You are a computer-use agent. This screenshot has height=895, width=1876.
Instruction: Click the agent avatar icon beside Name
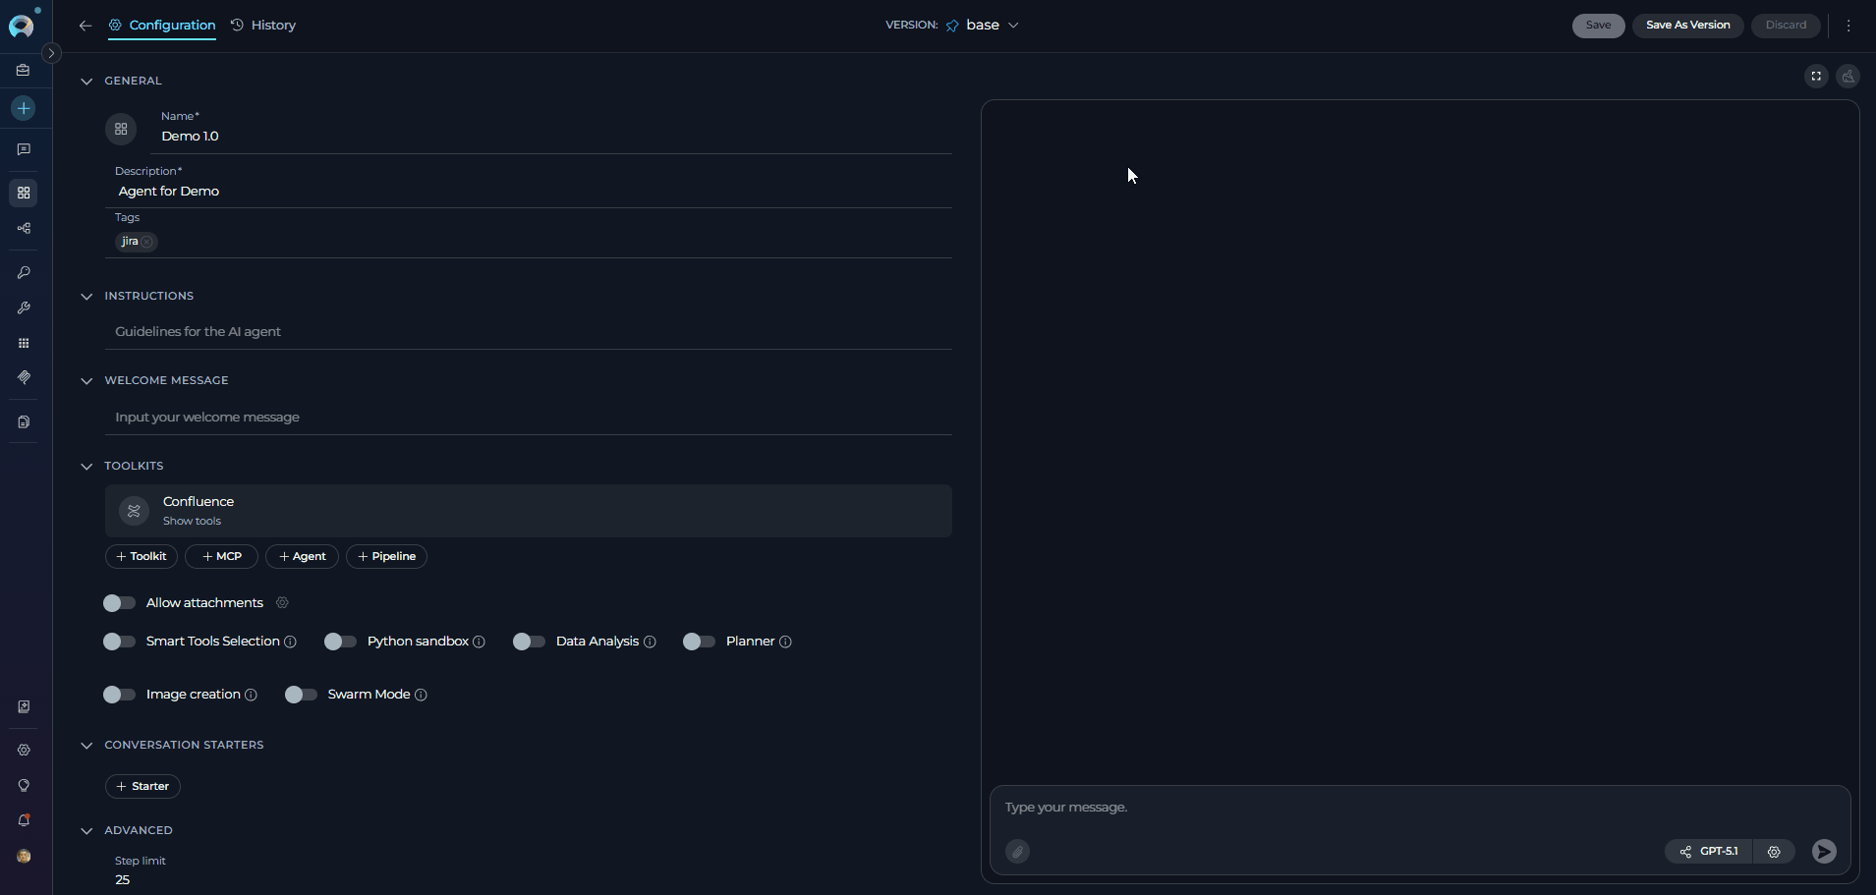[x=121, y=129]
